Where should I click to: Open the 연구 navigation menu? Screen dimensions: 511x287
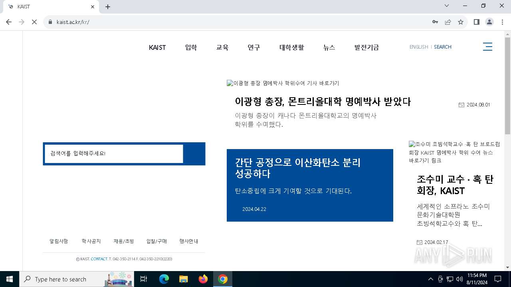pyautogui.click(x=254, y=47)
